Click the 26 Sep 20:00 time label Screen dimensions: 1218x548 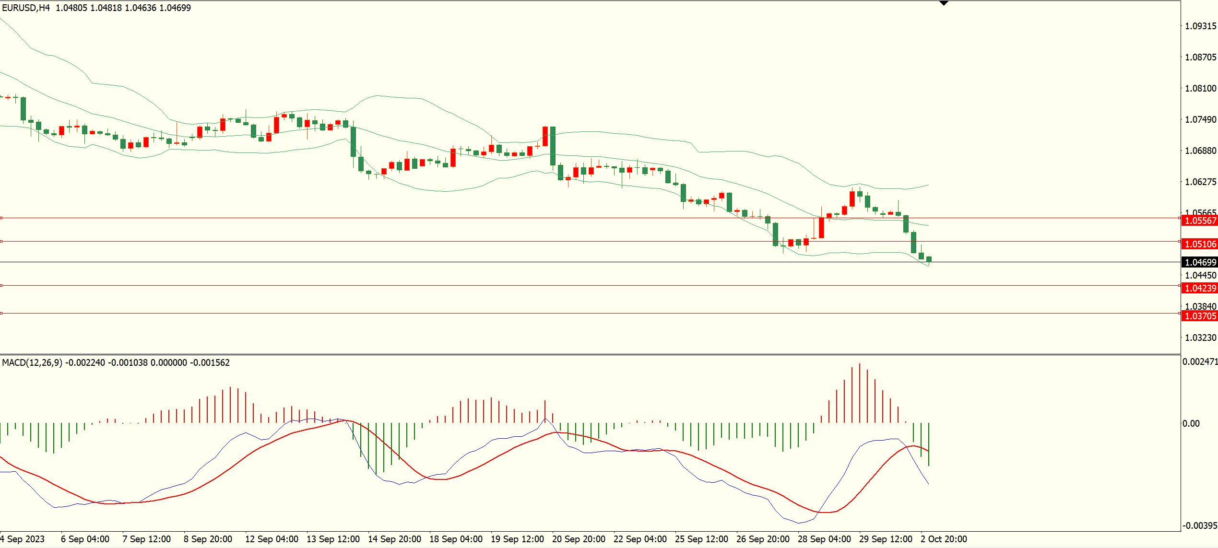[763, 539]
